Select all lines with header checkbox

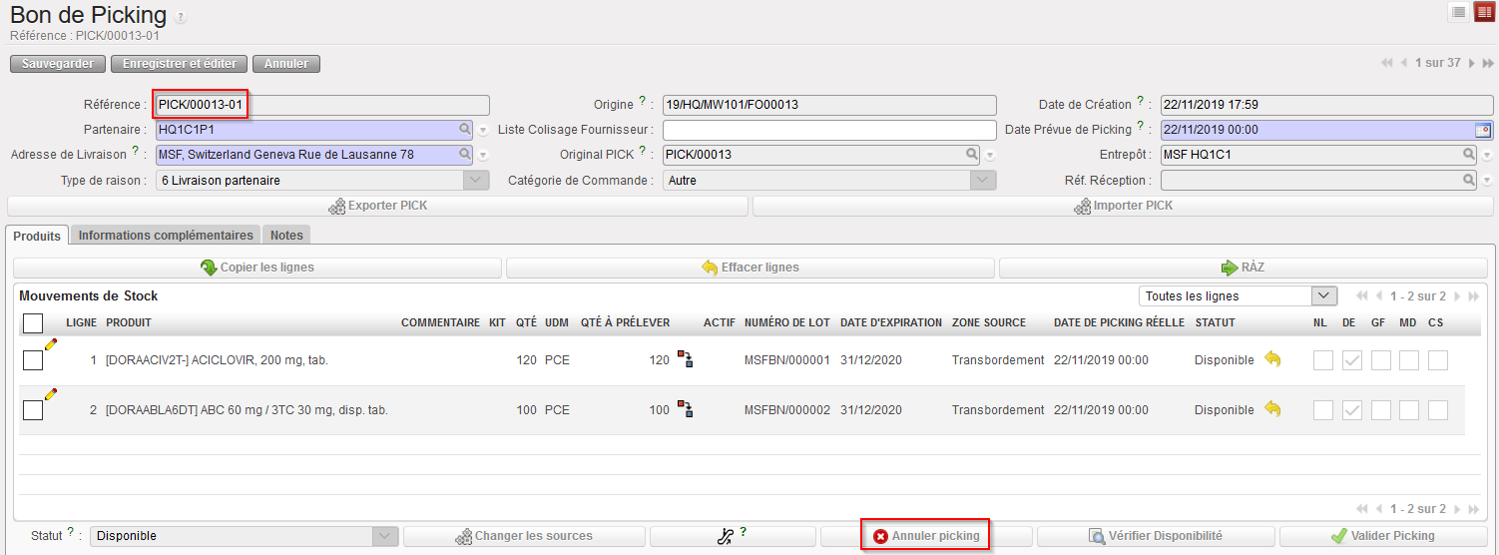click(x=33, y=323)
